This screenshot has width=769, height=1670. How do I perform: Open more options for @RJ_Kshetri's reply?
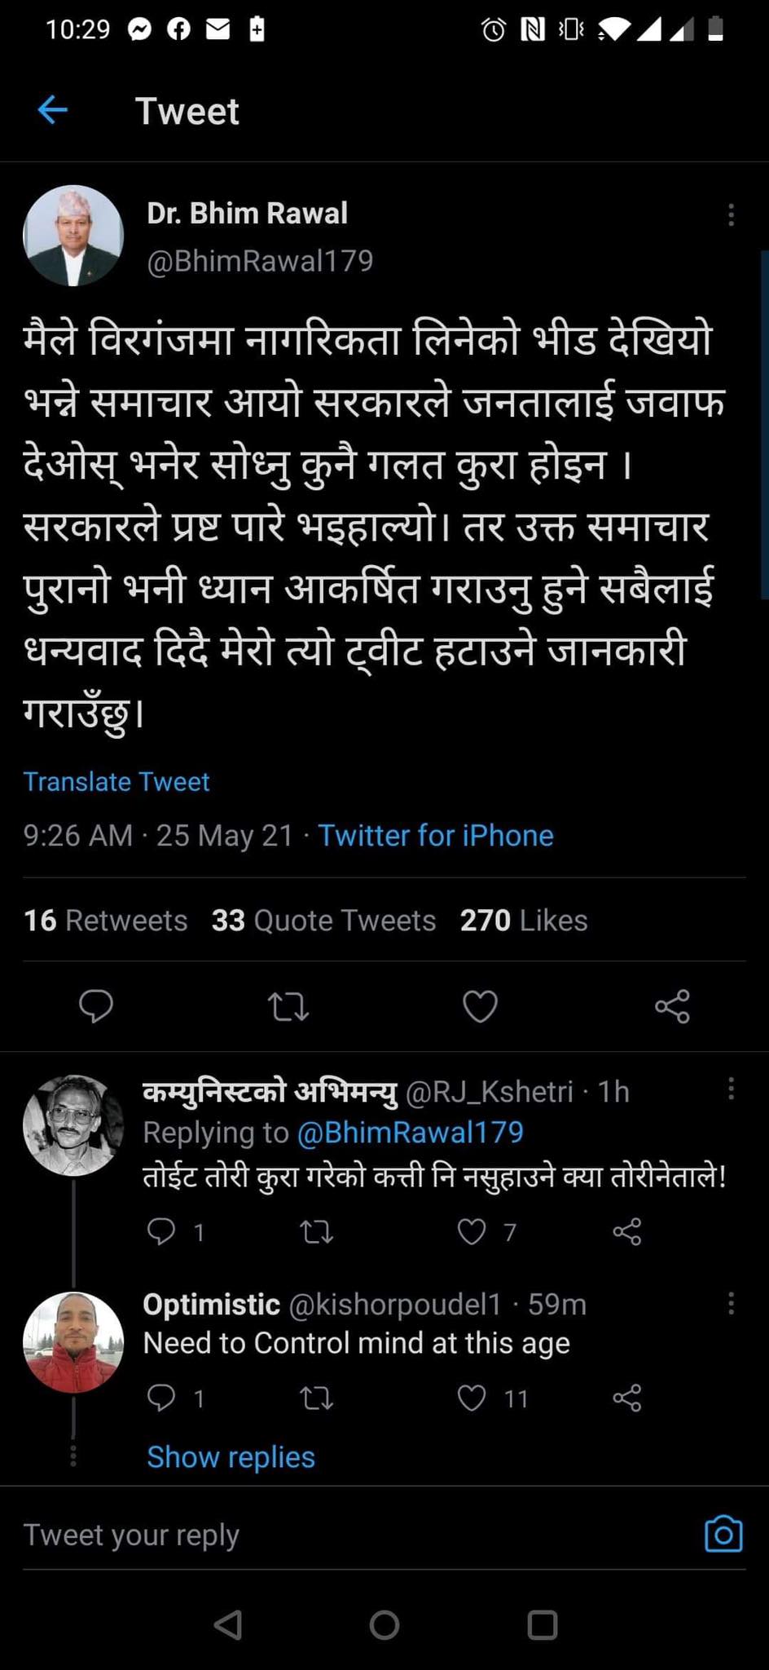pos(731,1089)
